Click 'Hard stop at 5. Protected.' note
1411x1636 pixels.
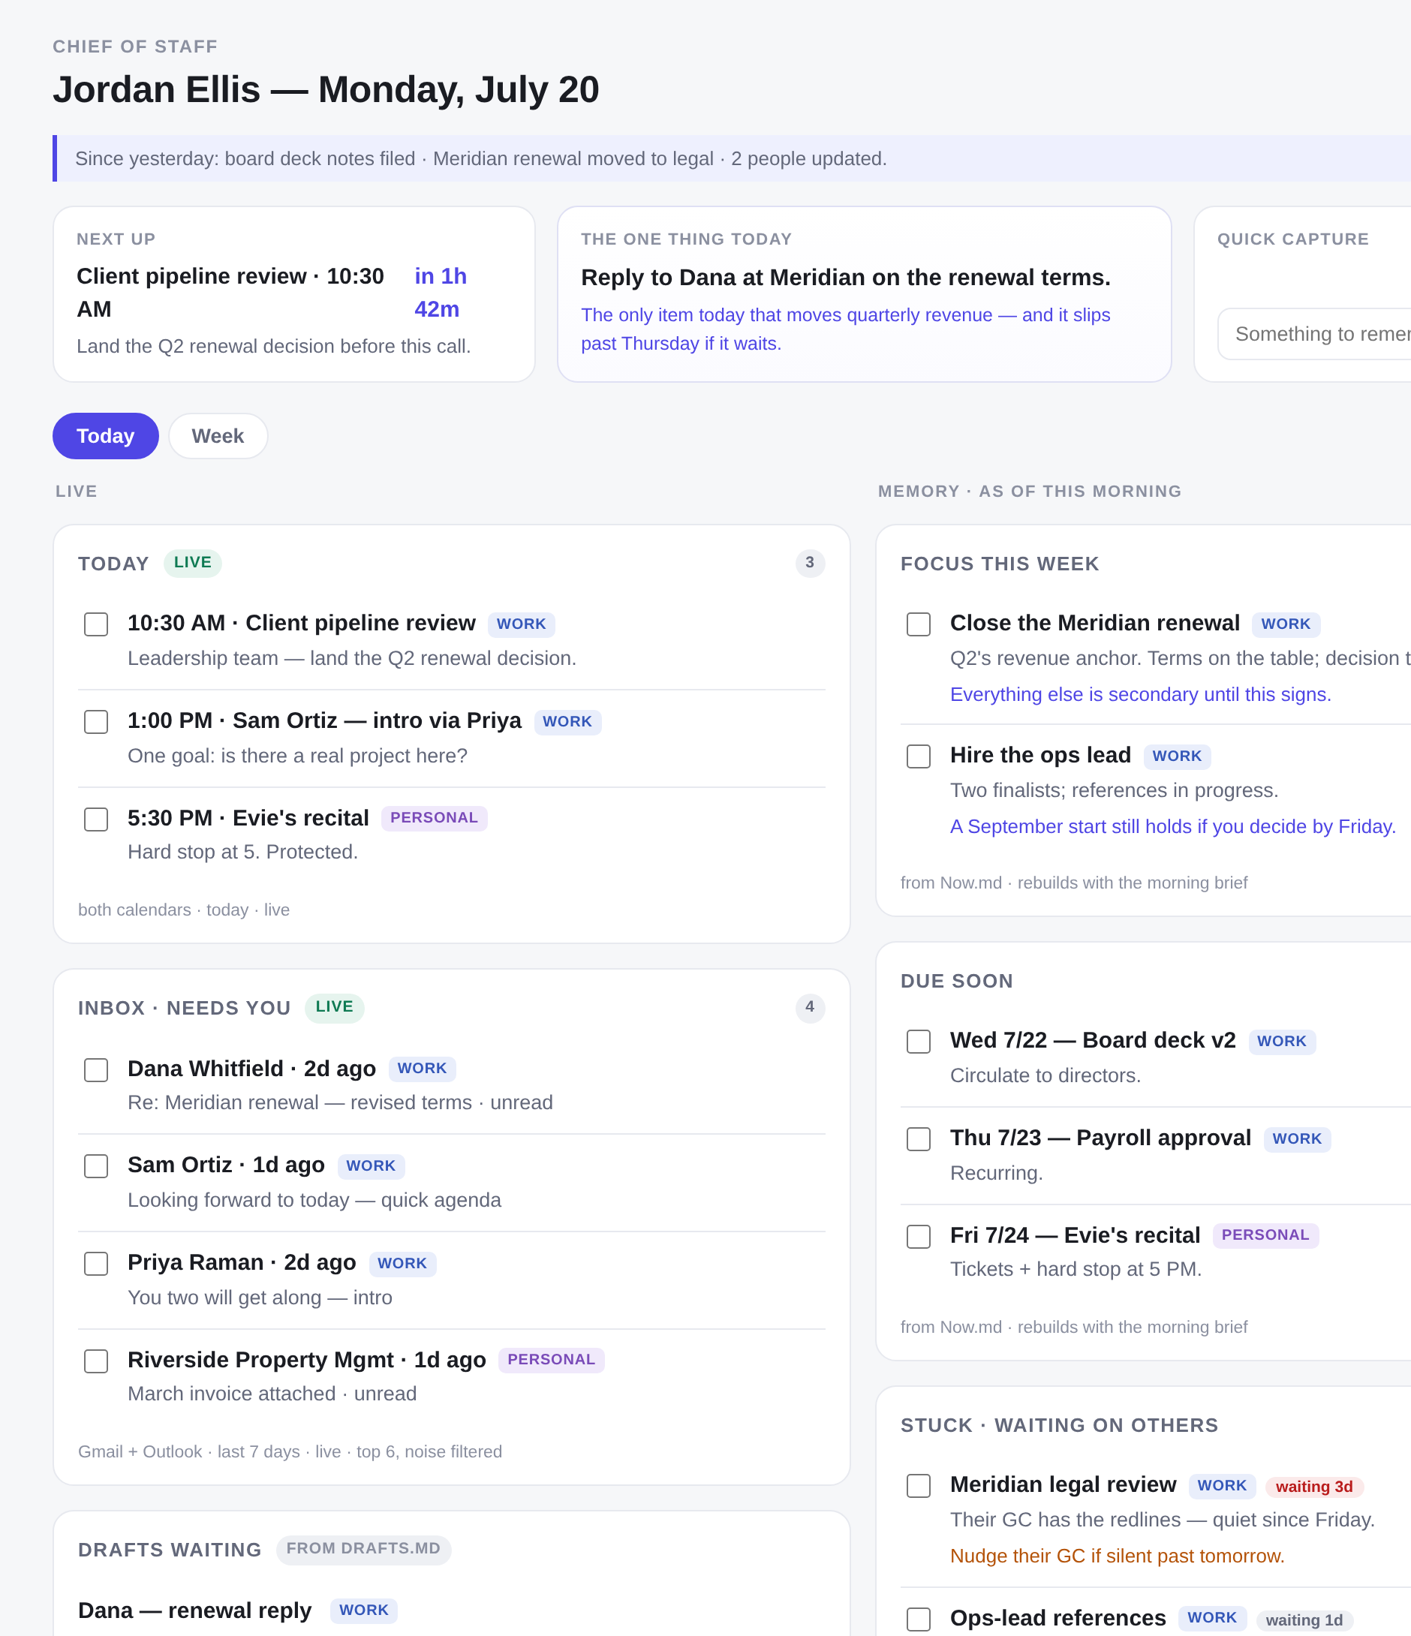tap(242, 853)
